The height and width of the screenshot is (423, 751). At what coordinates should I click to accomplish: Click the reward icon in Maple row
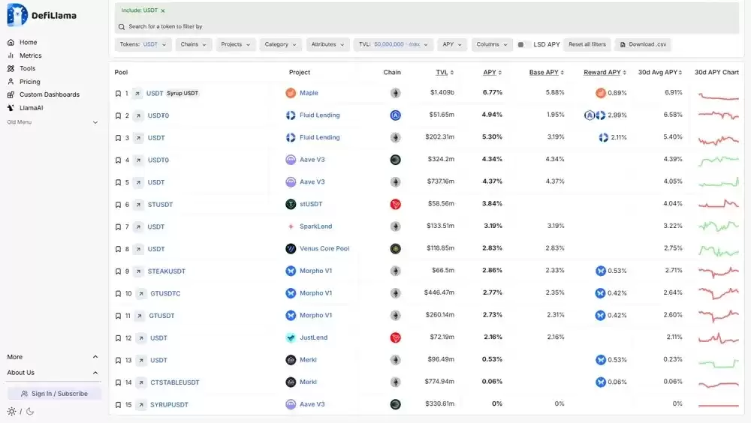pyautogui.click(x=601, y=93)
